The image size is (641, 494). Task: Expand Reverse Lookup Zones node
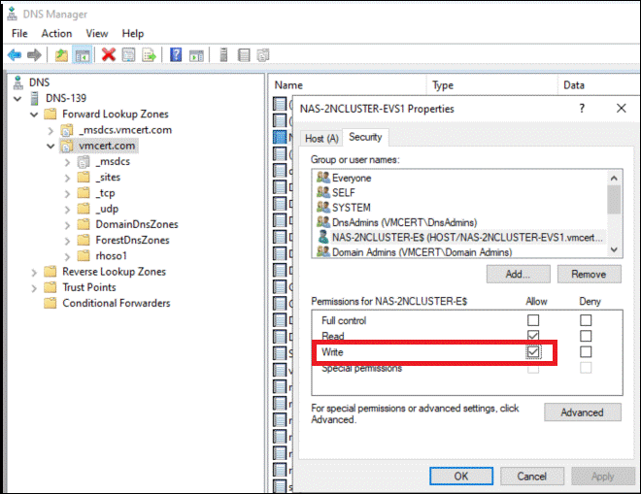(34, 273)
